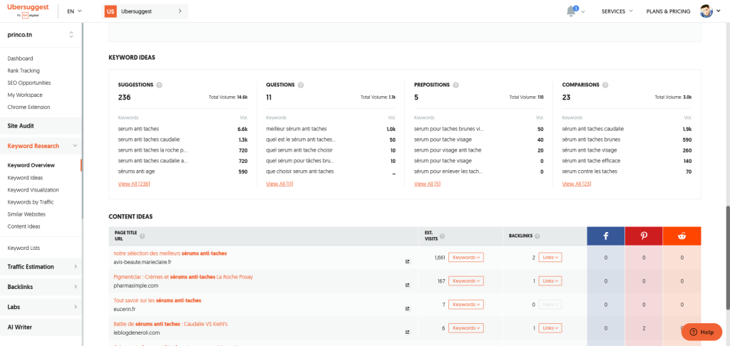This screenshot has height=346, width=730.
Task: Open Links dropdown for pharmasimple row
Action: (550, 281)
